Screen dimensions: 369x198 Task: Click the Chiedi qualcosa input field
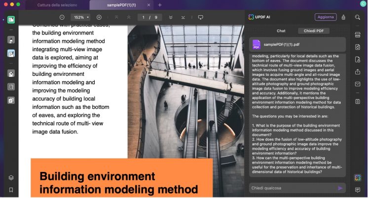(x=291, y=188)
